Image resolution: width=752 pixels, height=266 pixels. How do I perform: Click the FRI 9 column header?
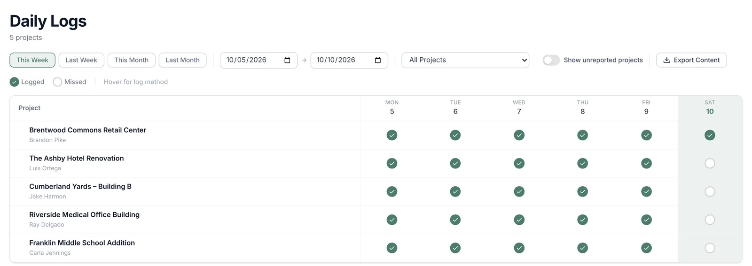(x=646, y=107)
